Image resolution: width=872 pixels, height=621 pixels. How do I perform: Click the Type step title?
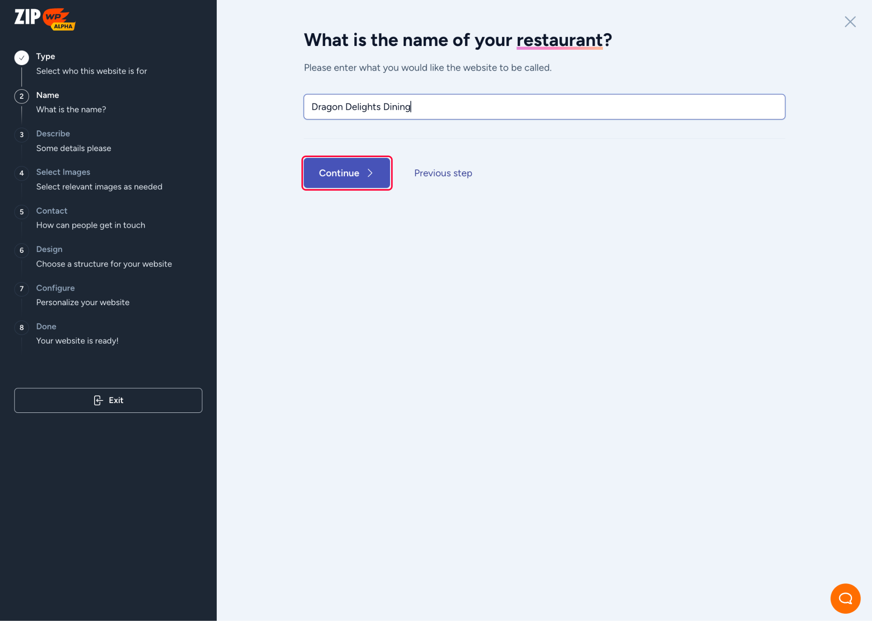tap(46, 57)
